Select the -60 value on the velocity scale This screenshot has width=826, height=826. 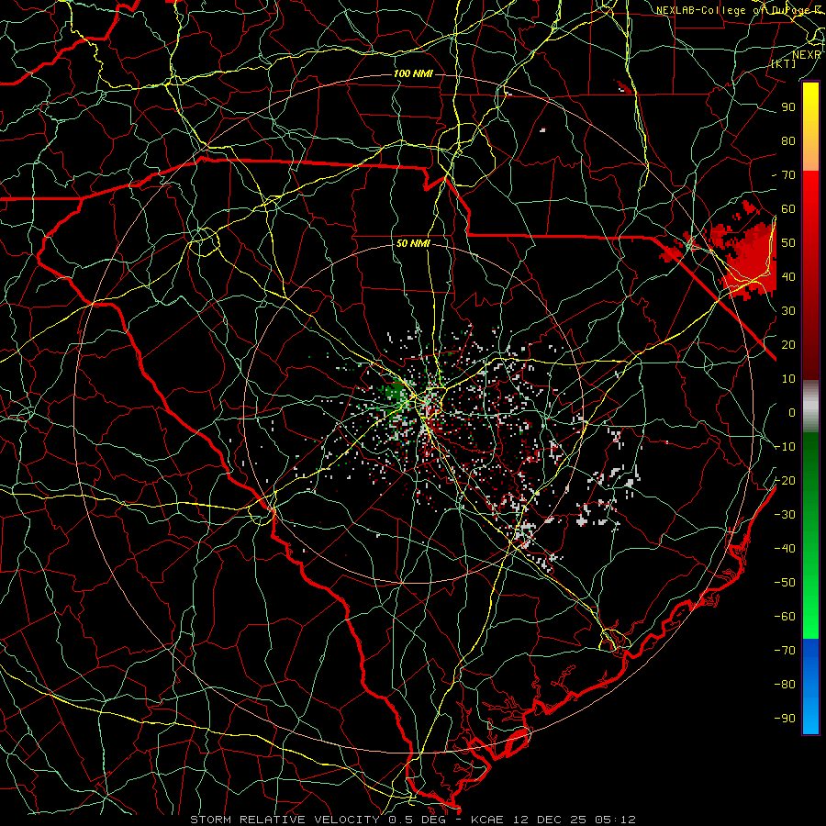coord(785,617)
